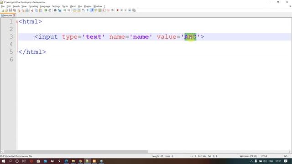Click the Windows (CR LF) status bar field
This screenshot has height=164, width=292.
tap(248, 156)
